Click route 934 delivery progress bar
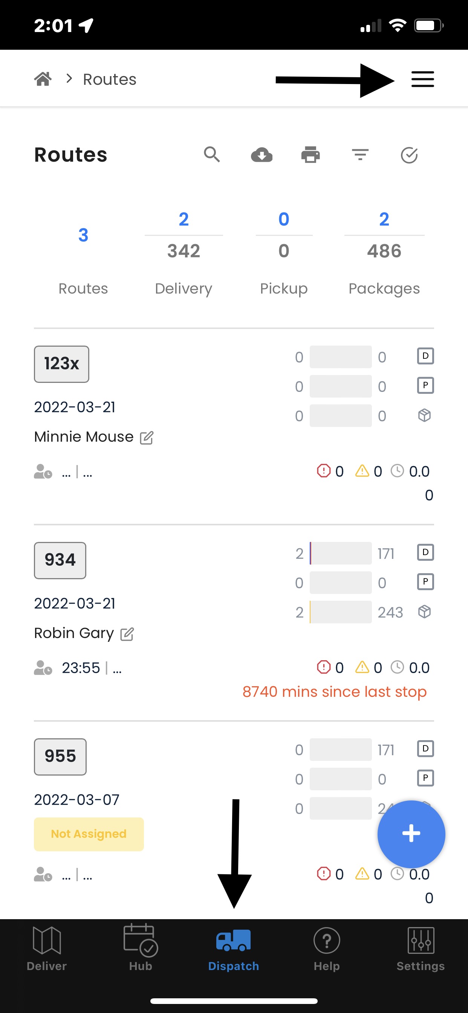 coord(341,553)
